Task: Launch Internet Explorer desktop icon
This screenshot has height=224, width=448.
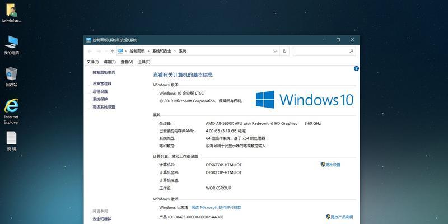Action: [11, 111]
